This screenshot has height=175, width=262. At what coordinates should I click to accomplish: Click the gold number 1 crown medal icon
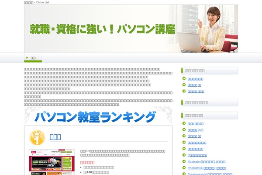pos(37,137)
